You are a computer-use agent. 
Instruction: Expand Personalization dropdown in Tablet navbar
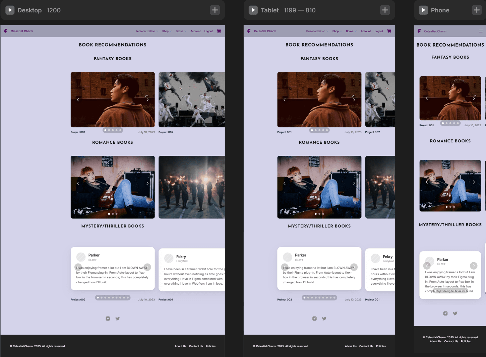317,31
